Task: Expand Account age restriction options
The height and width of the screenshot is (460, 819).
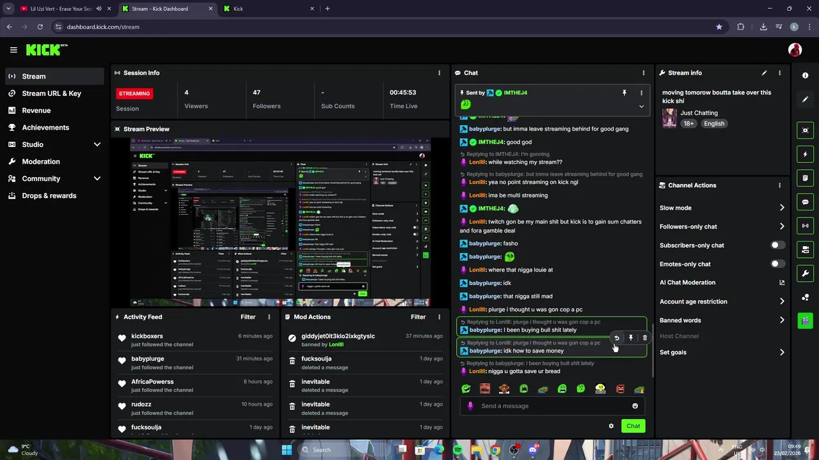Action: pos(782,302)
